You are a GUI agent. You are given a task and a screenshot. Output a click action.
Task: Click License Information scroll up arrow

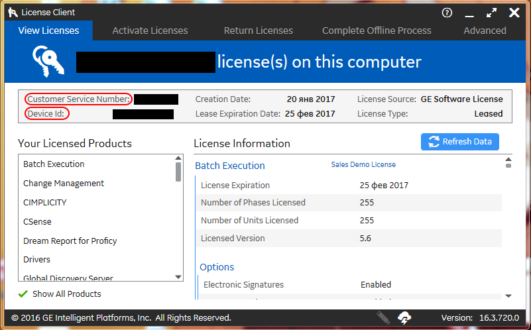coord(508,160)
